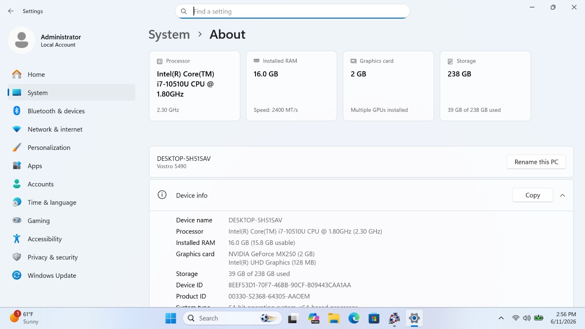585x329 pixels.
Task: Click the System monitor icon in the sidebar
Action: [17, 92]
